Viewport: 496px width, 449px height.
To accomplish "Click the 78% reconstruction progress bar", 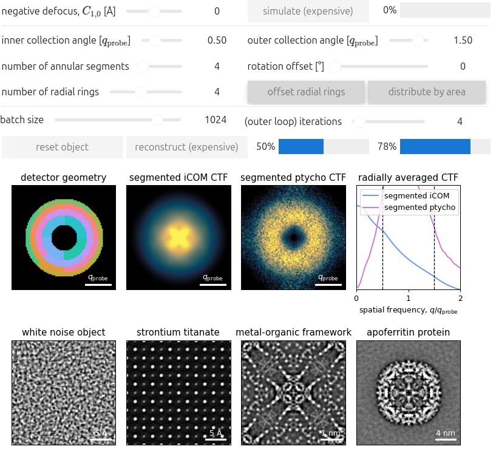I will pos(445,146).
